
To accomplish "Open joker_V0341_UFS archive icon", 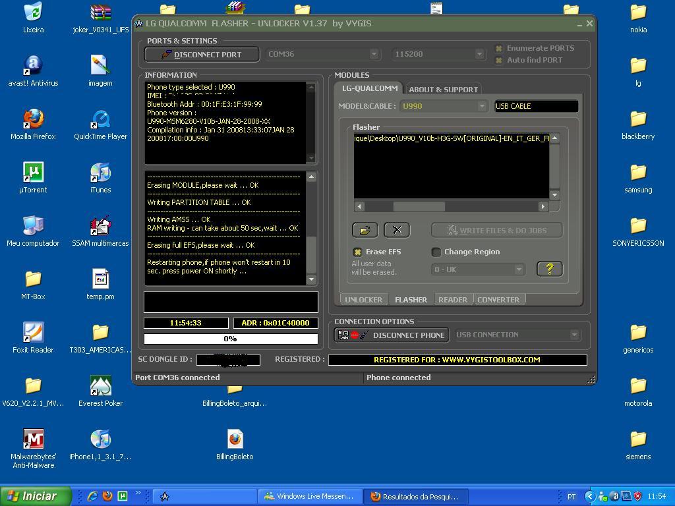I will click(x=101, y=12).
